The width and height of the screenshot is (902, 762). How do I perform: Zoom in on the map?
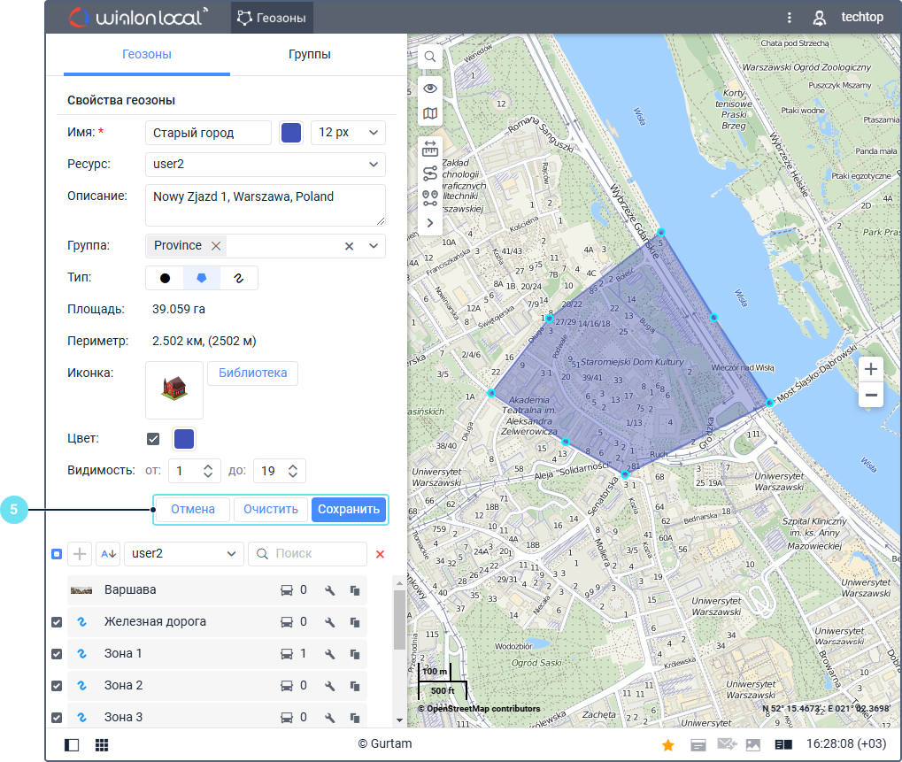[x=871, y=369]
